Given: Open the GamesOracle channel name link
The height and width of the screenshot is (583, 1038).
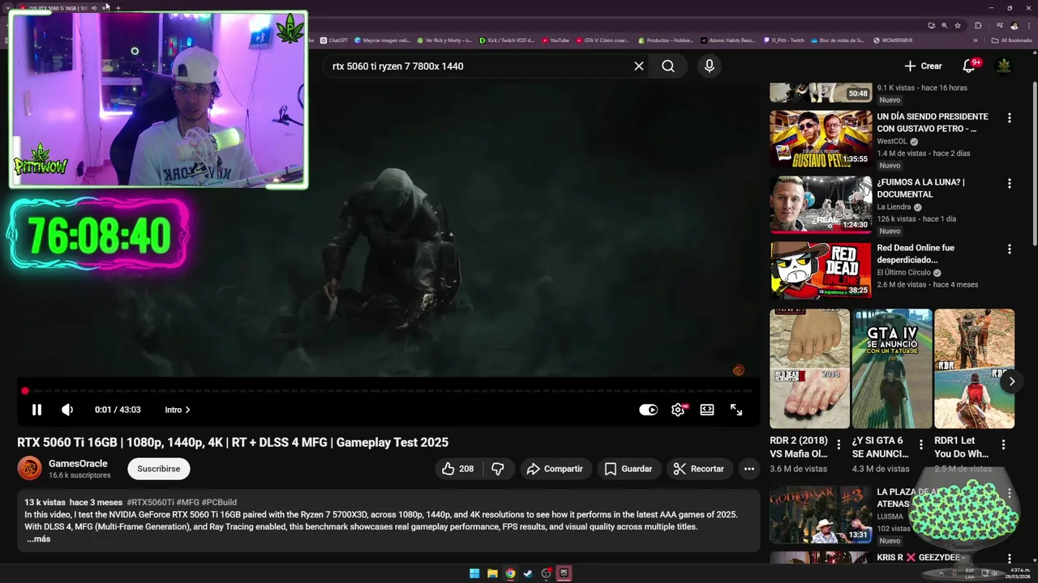Looking at the screenshot, I should pyautogui.click(x=78, y=464).
